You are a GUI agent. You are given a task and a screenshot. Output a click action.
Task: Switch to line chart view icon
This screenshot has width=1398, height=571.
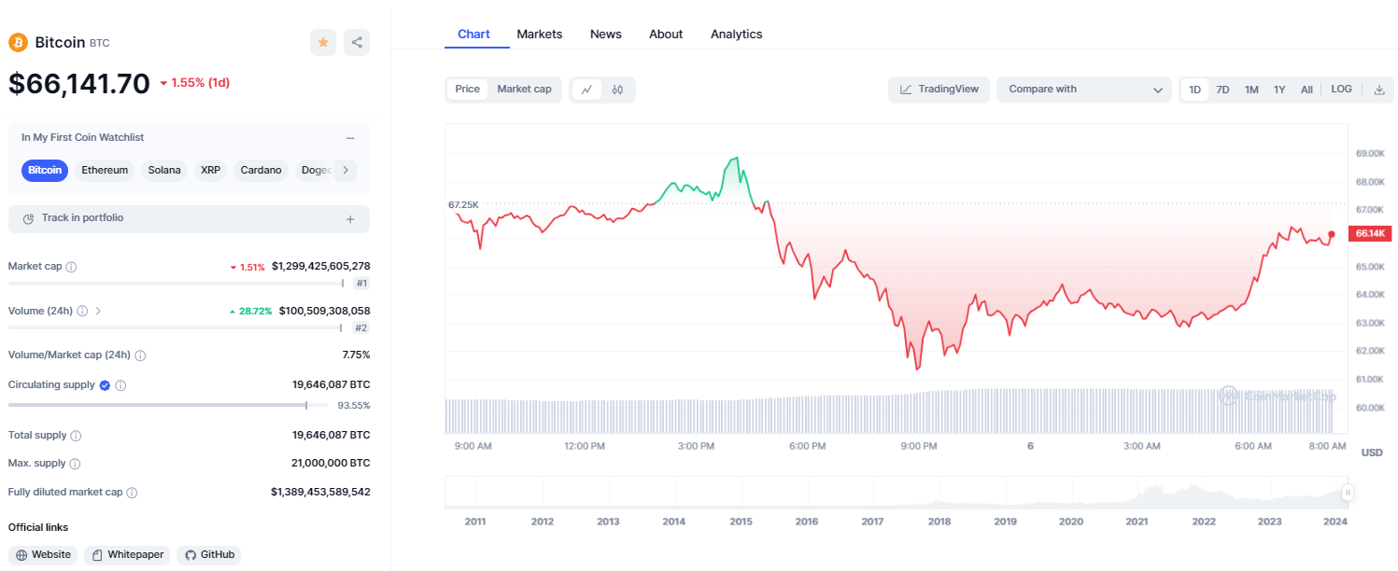(x=586, y=90)
